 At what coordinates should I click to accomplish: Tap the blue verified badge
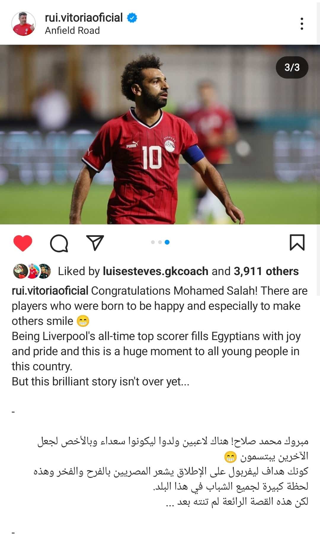(132, 18)
